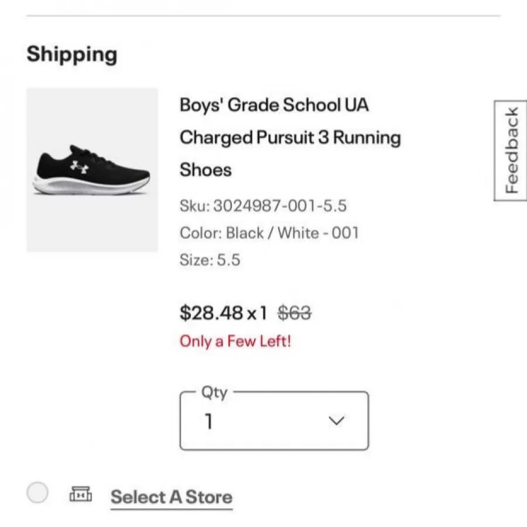The image size is (527, 527).
Task: Click the Shipping section heading
Action: pos(72,54)
